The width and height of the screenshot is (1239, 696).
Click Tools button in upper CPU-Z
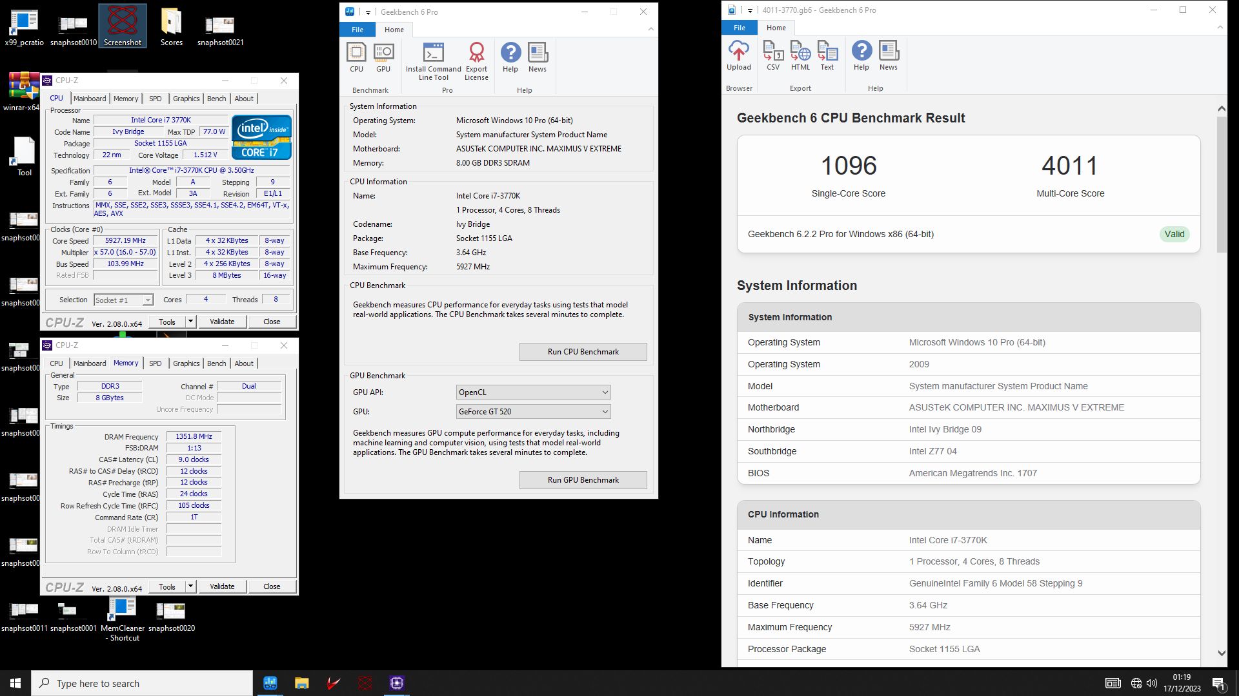[x=167, y=322]
